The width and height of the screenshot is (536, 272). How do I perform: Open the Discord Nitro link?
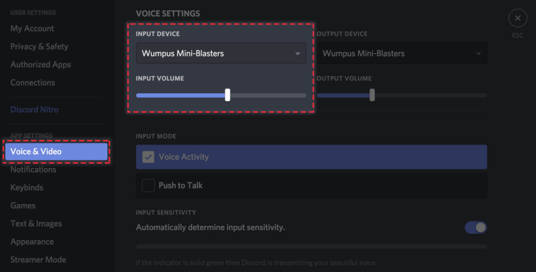pos(35,110)
